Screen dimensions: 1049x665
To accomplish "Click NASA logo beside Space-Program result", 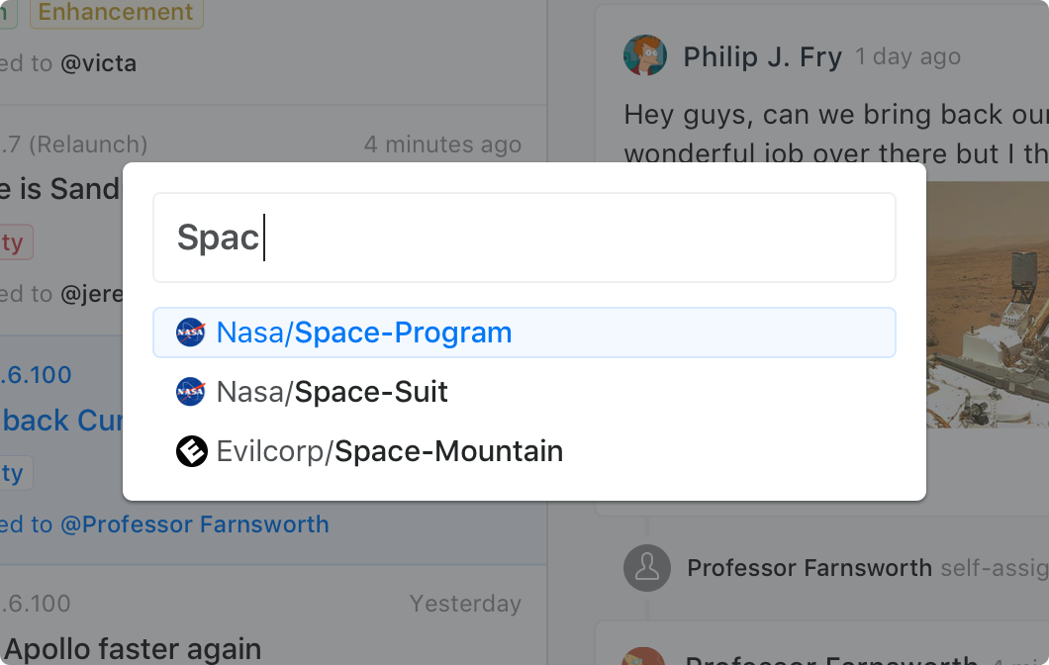I will pyautogui.click(x=191, y=332).
